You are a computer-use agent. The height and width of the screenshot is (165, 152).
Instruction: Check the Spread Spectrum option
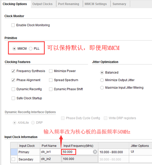51,80
